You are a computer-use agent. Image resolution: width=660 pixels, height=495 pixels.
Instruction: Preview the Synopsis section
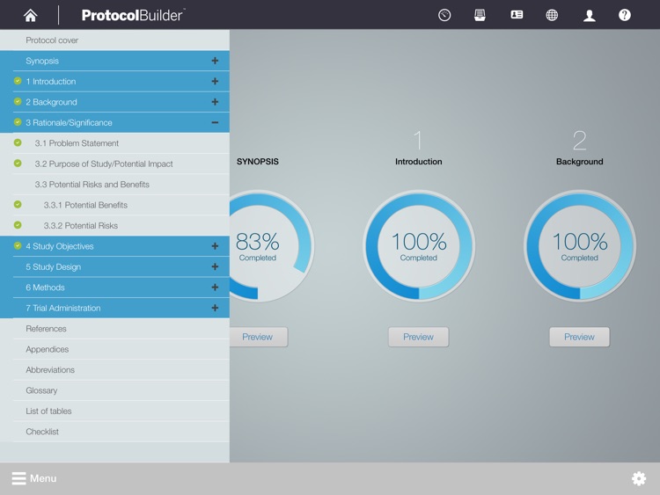click(x=259, y=337)
